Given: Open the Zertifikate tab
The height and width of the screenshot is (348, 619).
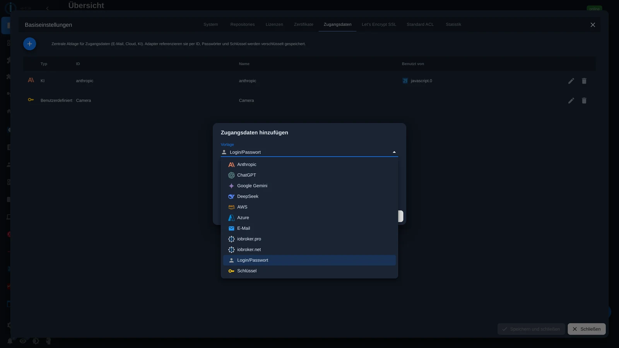Looking at the screenshot, I should [x=304, y=24].
